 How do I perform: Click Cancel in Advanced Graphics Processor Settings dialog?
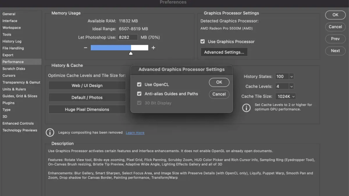[219, 94]
